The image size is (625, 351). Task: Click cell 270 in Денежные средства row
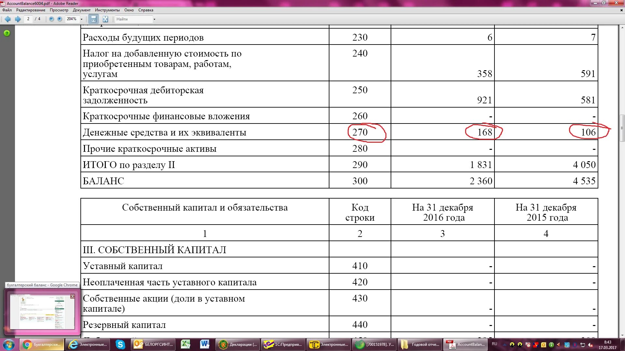point(360,132)
